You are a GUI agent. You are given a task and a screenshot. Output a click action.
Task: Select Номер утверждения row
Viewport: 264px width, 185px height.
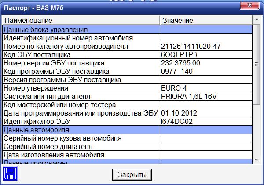[127, 88]
